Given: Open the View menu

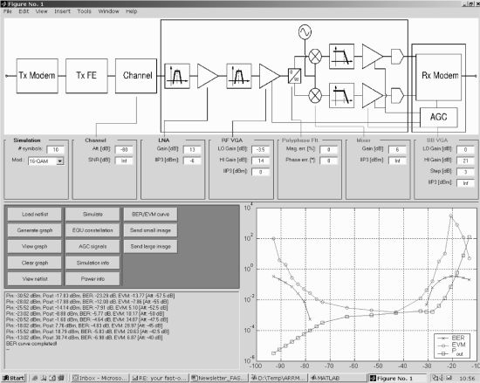Looking at the screenshot, I should pyautogui.click(x=41, y=11).
